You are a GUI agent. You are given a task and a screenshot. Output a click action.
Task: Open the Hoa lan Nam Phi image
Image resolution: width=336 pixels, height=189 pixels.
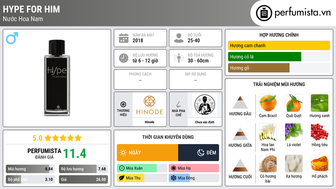[268, 132]
